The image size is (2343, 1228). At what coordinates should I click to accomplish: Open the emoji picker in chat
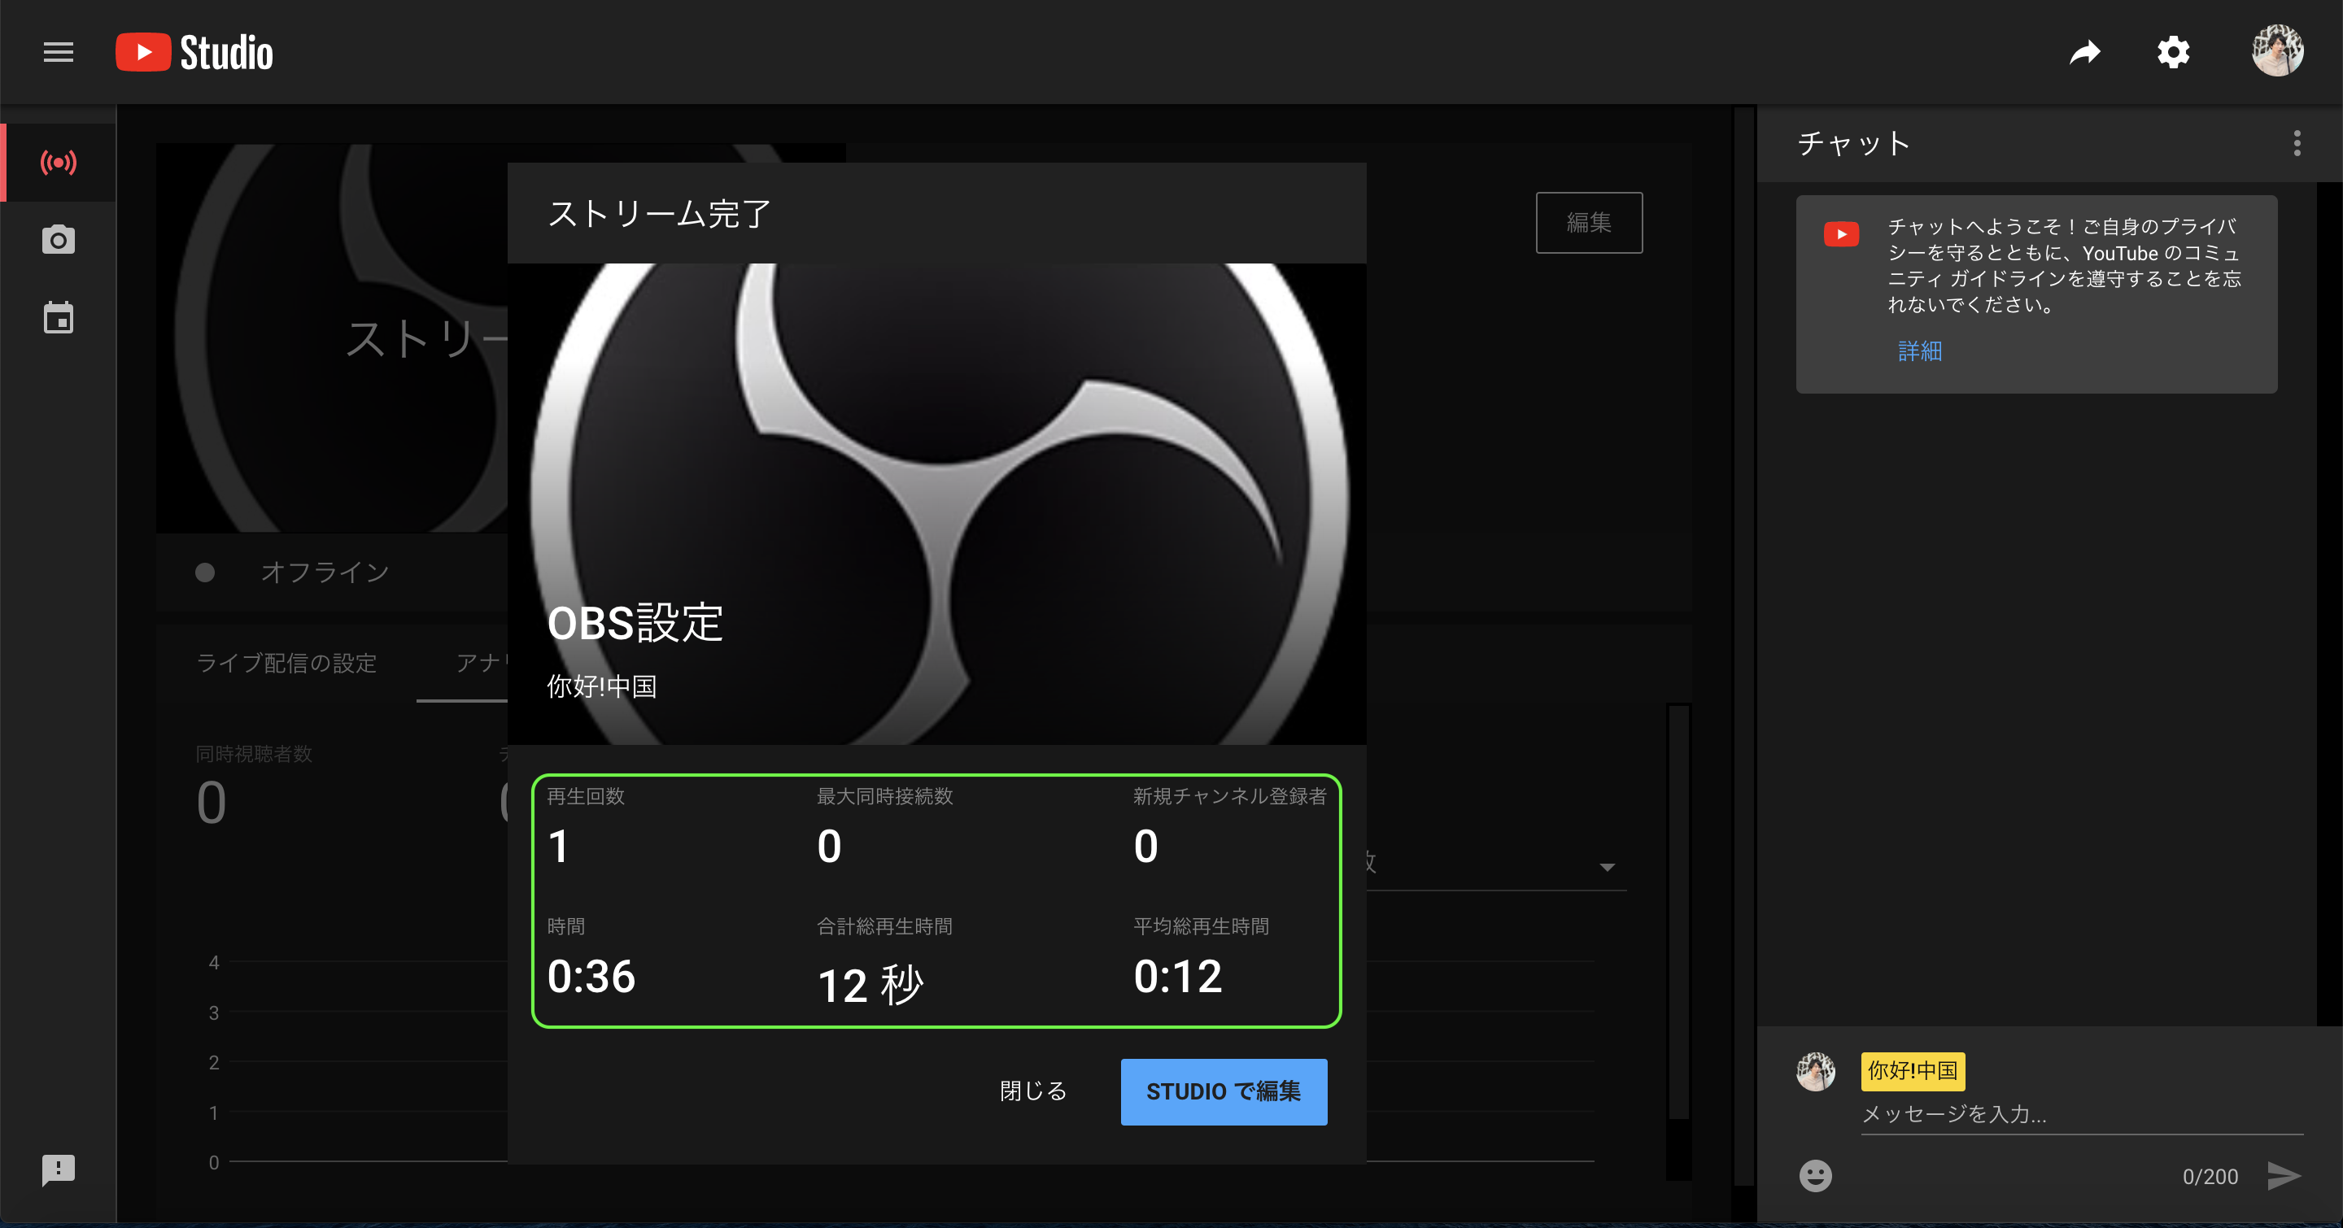[1814, 1175]
